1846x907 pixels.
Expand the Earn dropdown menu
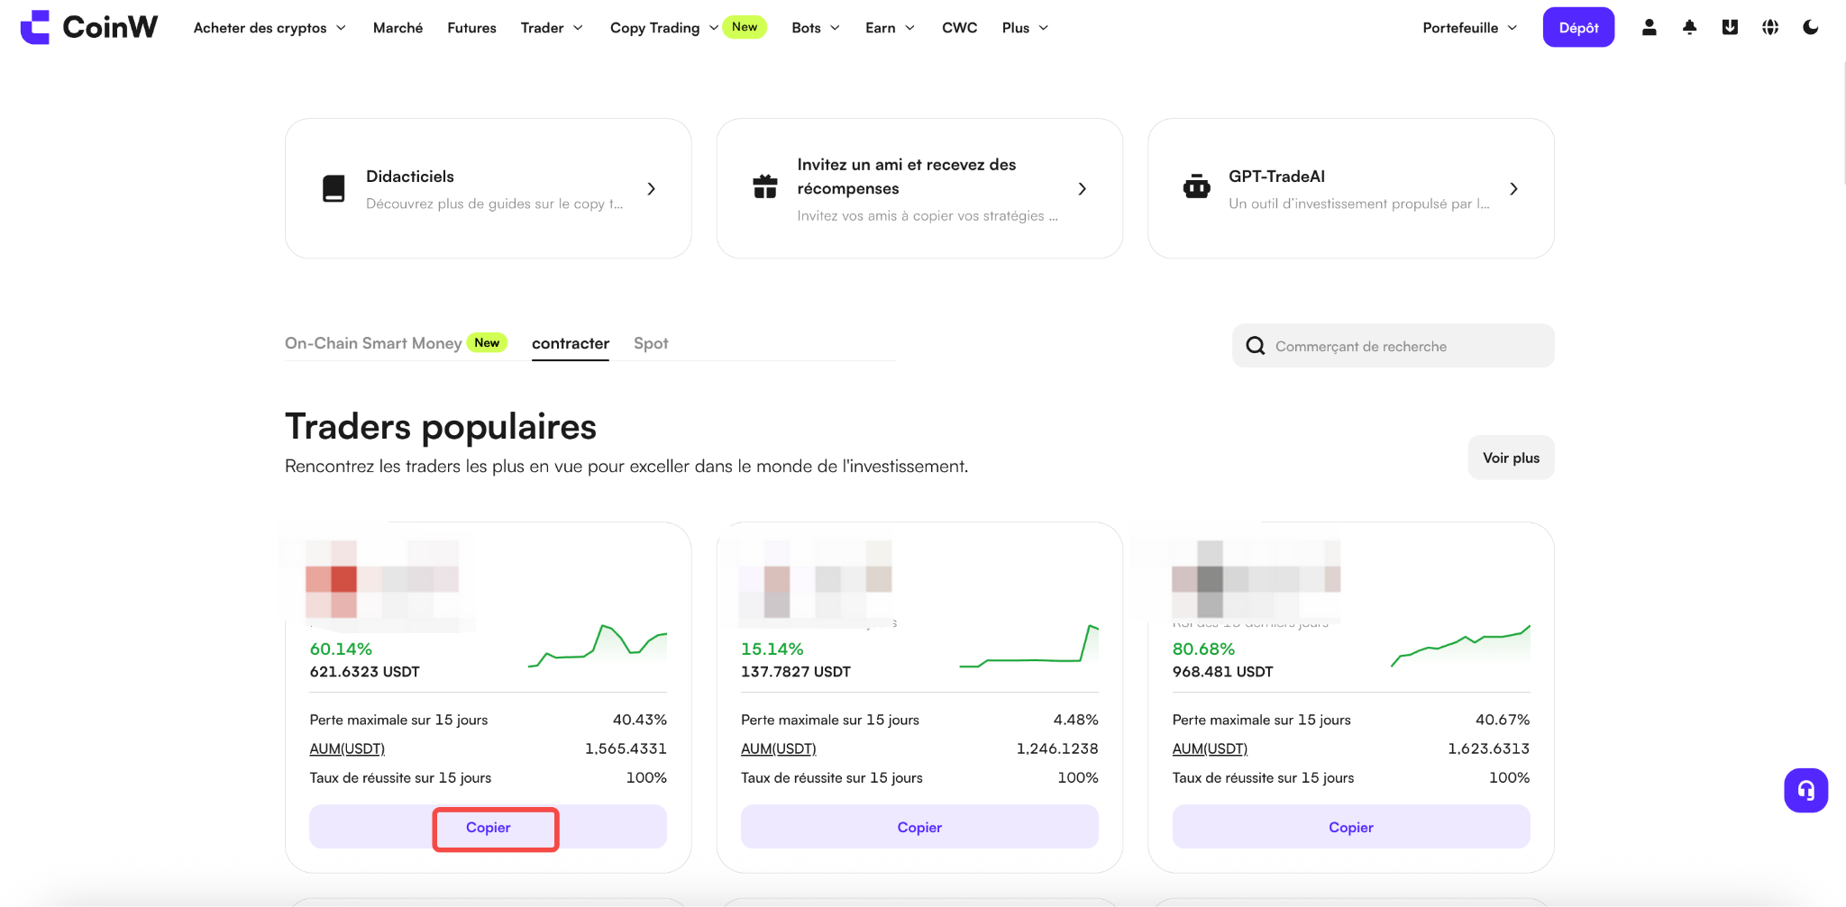pos(890,28)
